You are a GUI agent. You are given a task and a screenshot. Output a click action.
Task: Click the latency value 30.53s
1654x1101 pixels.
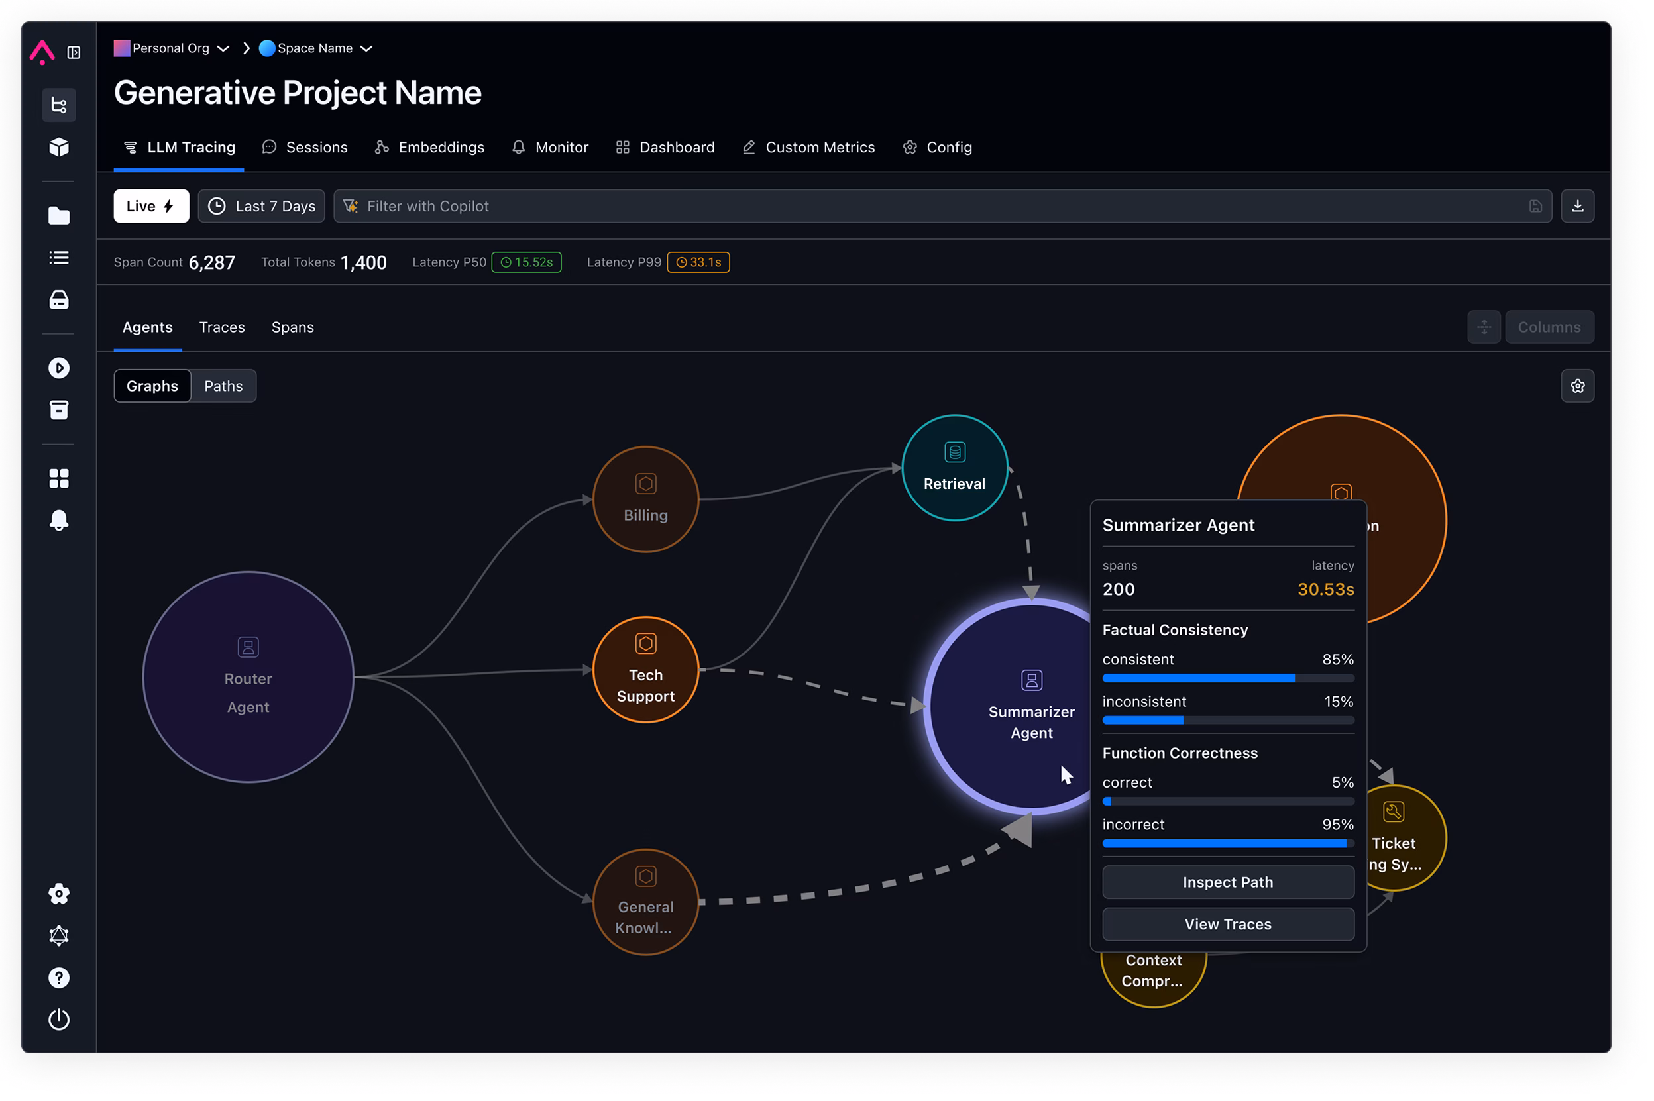click(x=1325, y=589)
